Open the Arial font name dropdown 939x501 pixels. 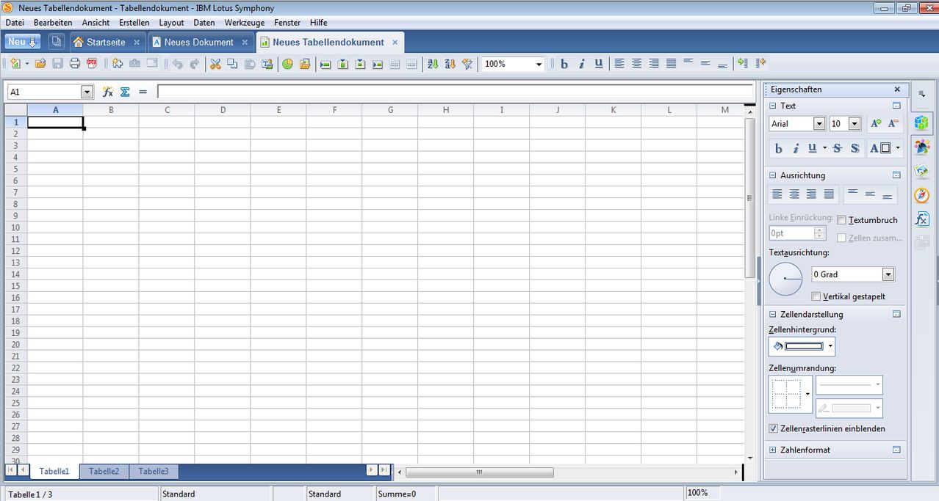pos(819,124)
